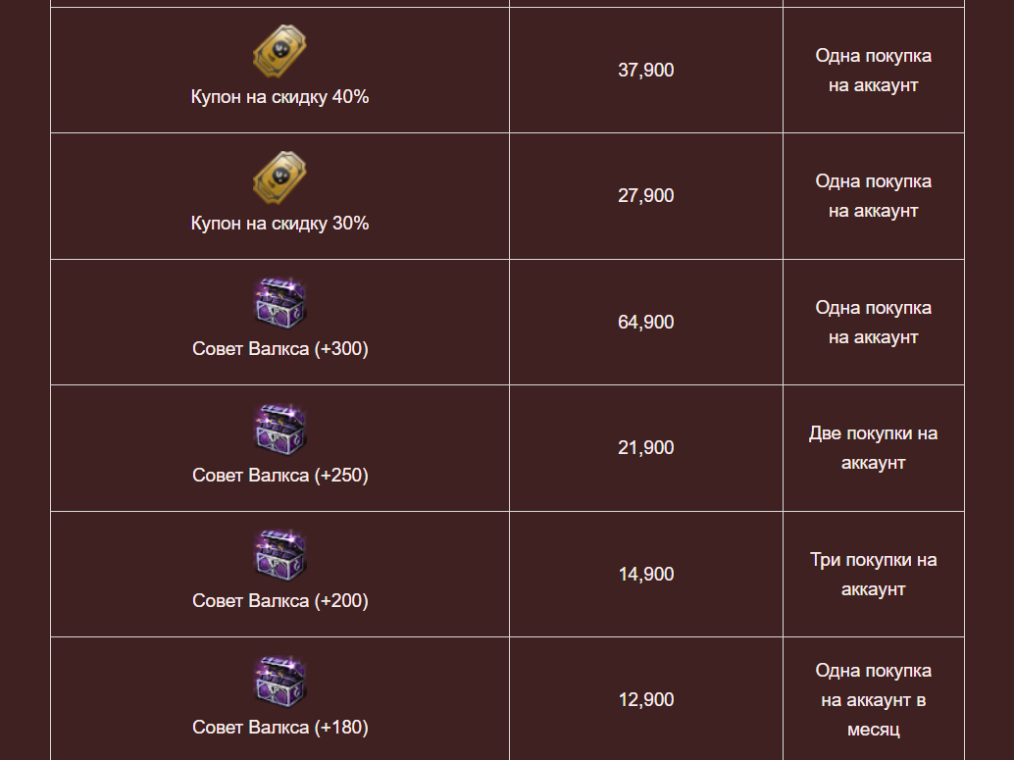Click the 14,900 price value
Screen dimensions: 1014x760
[x=646, y=574]
